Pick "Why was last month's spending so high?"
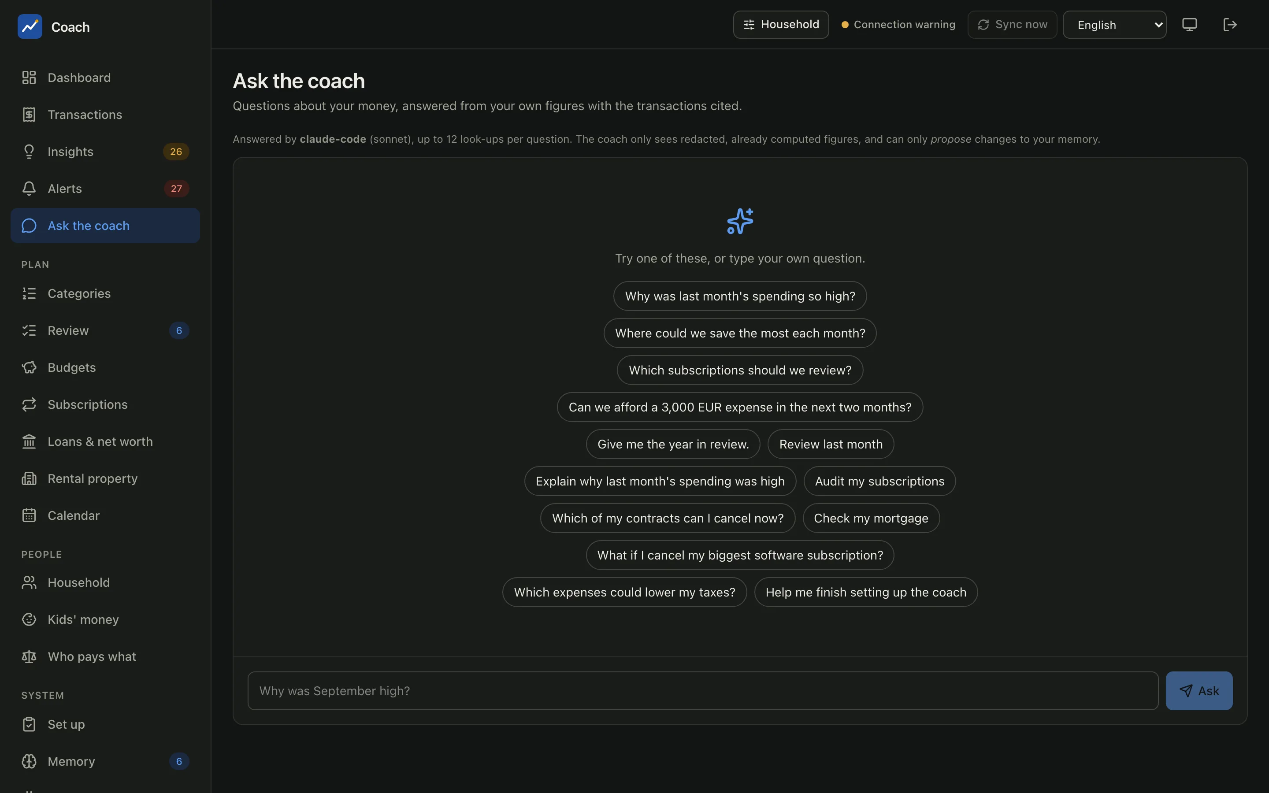1269x793 pixels. pos(740,296)
